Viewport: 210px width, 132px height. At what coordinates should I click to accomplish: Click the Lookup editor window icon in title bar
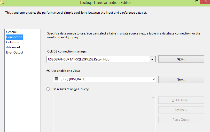(2, 2)
